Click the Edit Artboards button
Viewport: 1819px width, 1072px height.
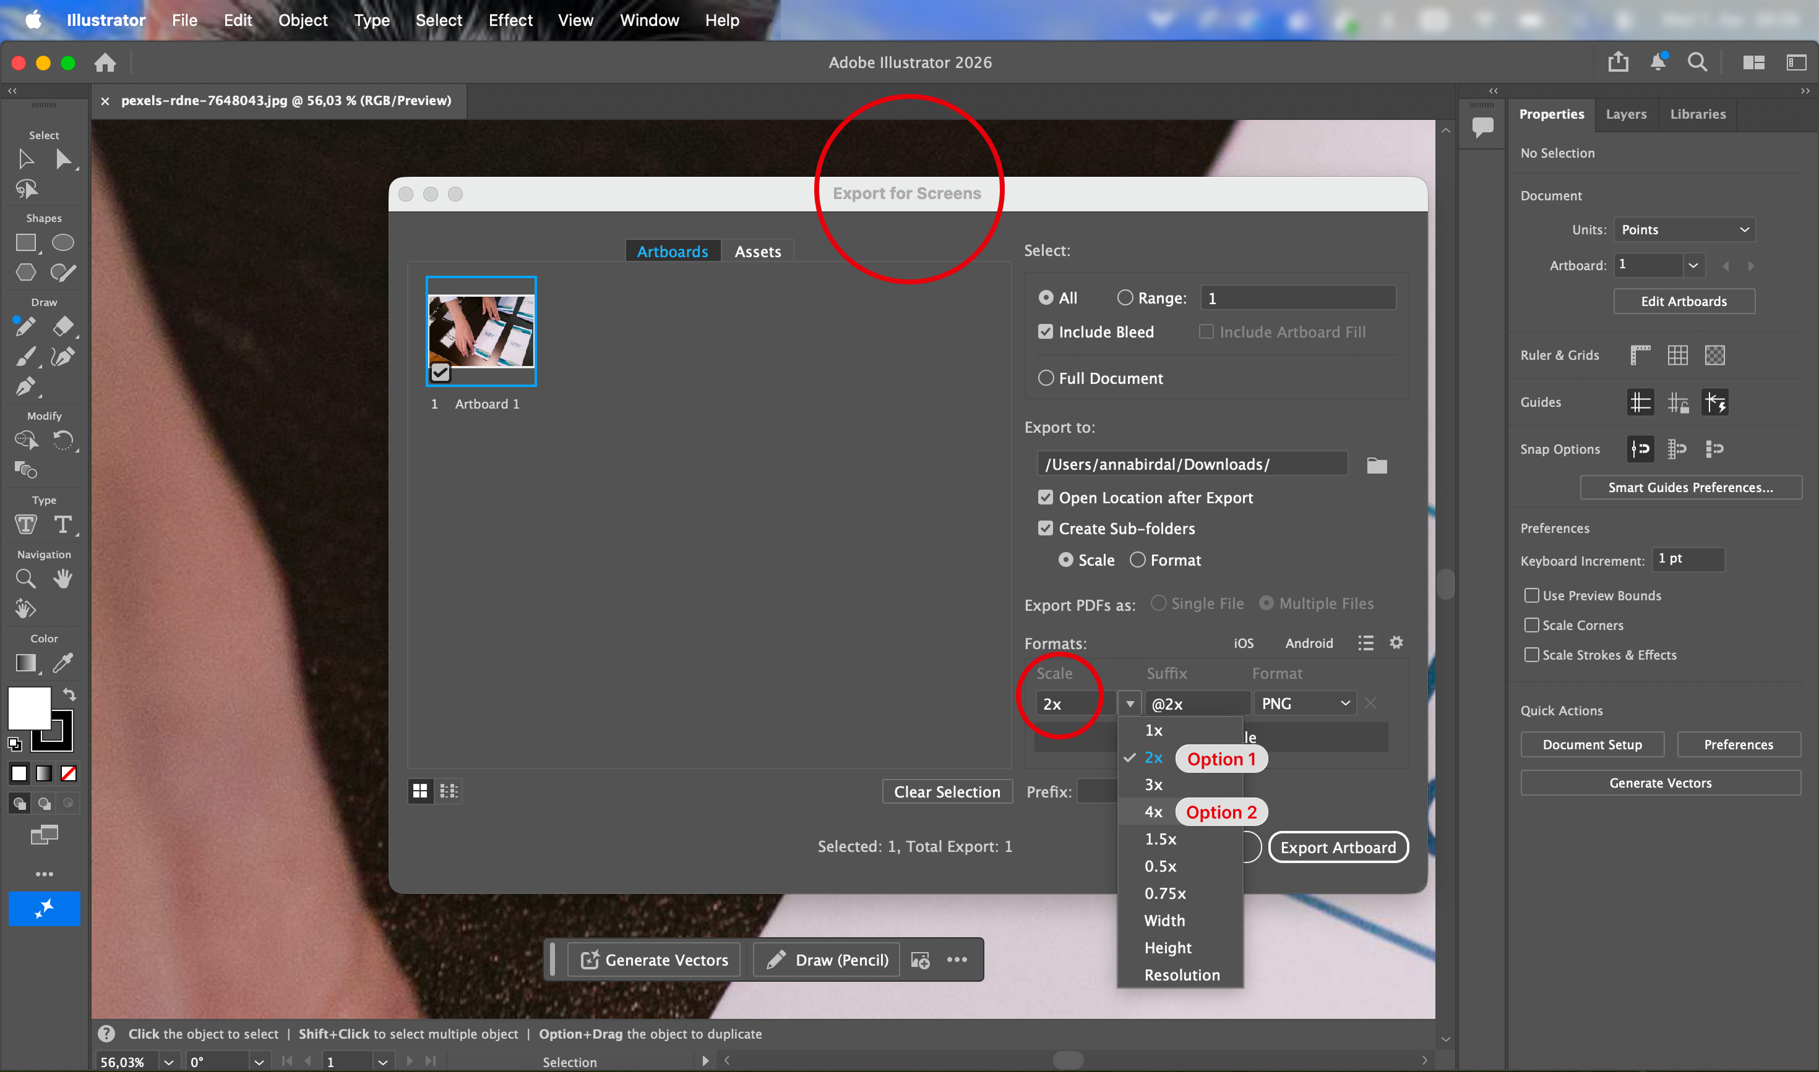point(1684,301)
